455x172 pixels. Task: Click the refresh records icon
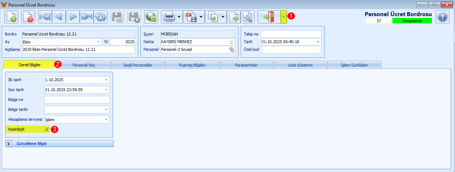point(100,17)
